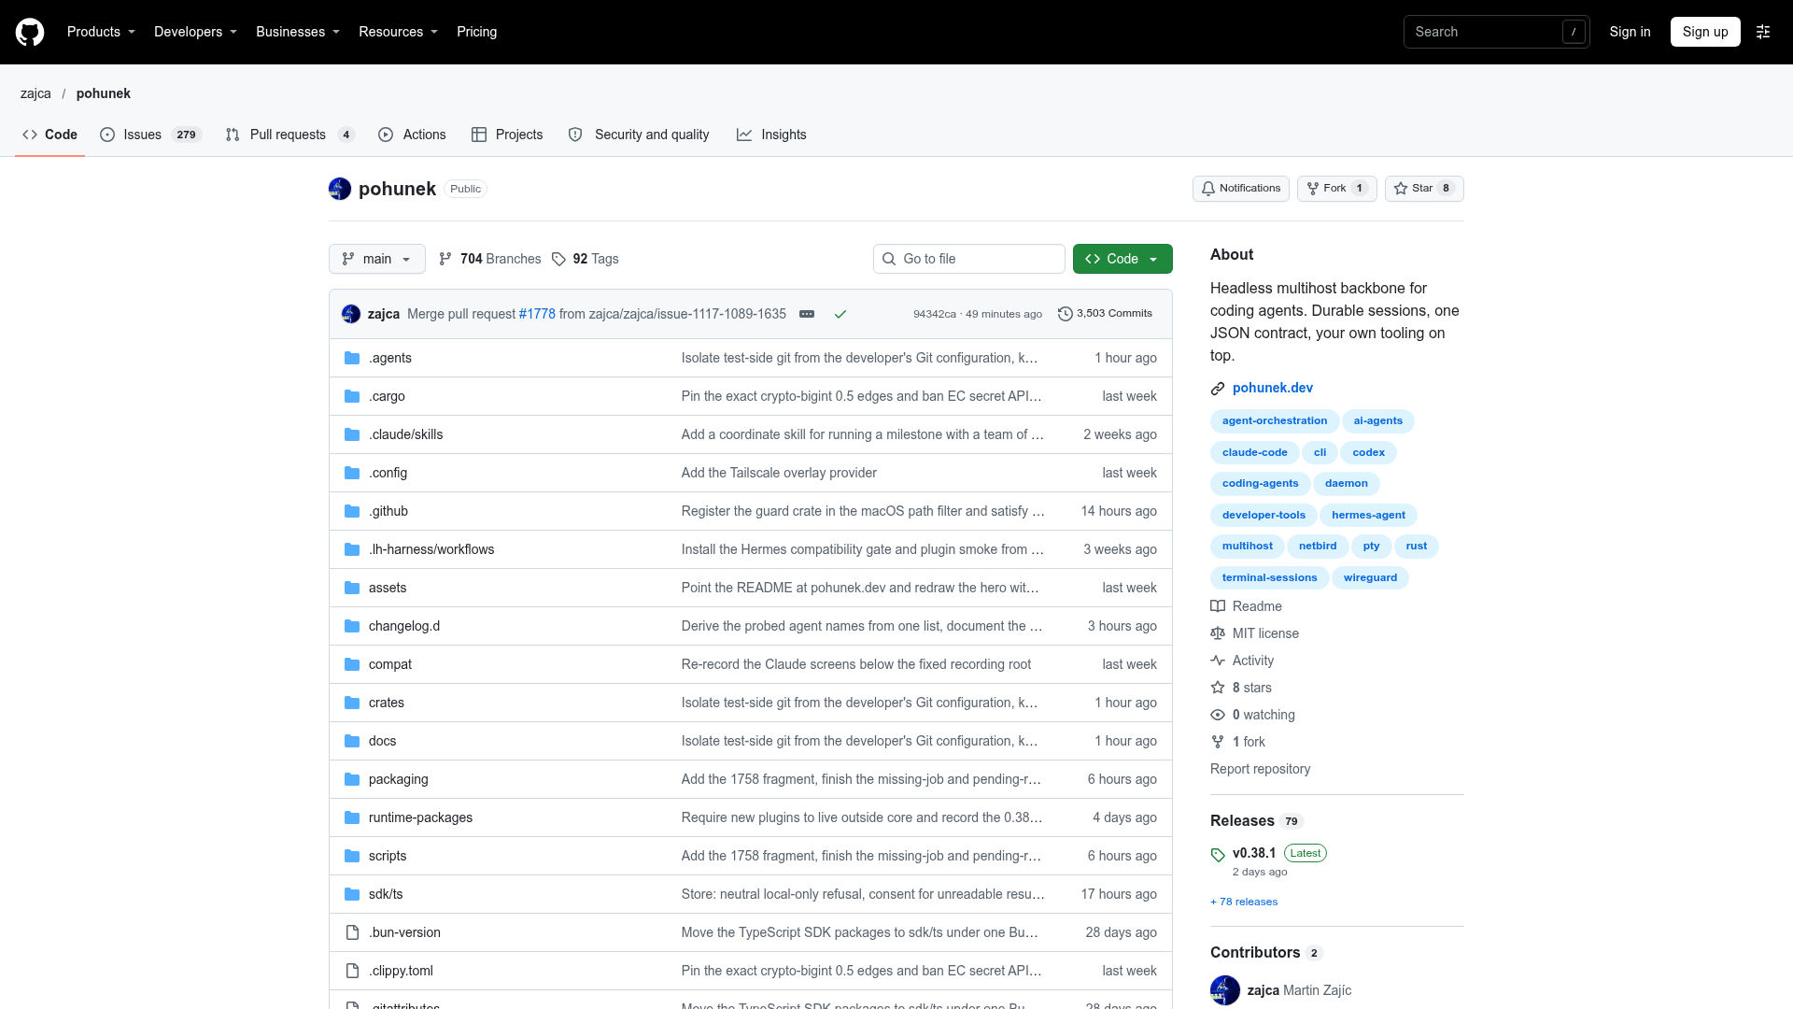Switch to the Actions tab

pyautogui.click(x=412, y=135)
